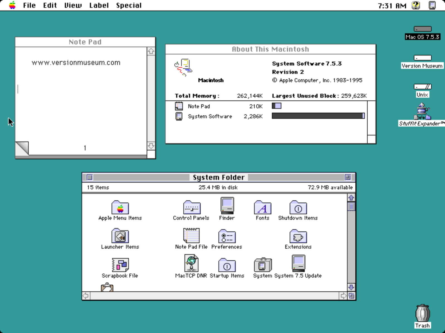Viewport: 445px width, 333px height.
Task: Select the Startup Items folder
Action: (227, 265)
